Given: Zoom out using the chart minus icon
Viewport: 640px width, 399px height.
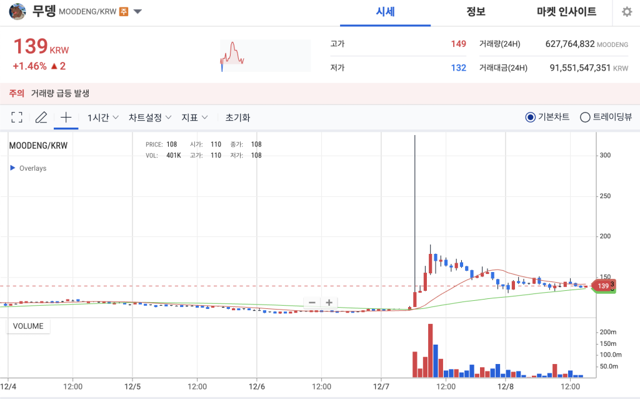Looking at the screenshot, I should (312, 303).
